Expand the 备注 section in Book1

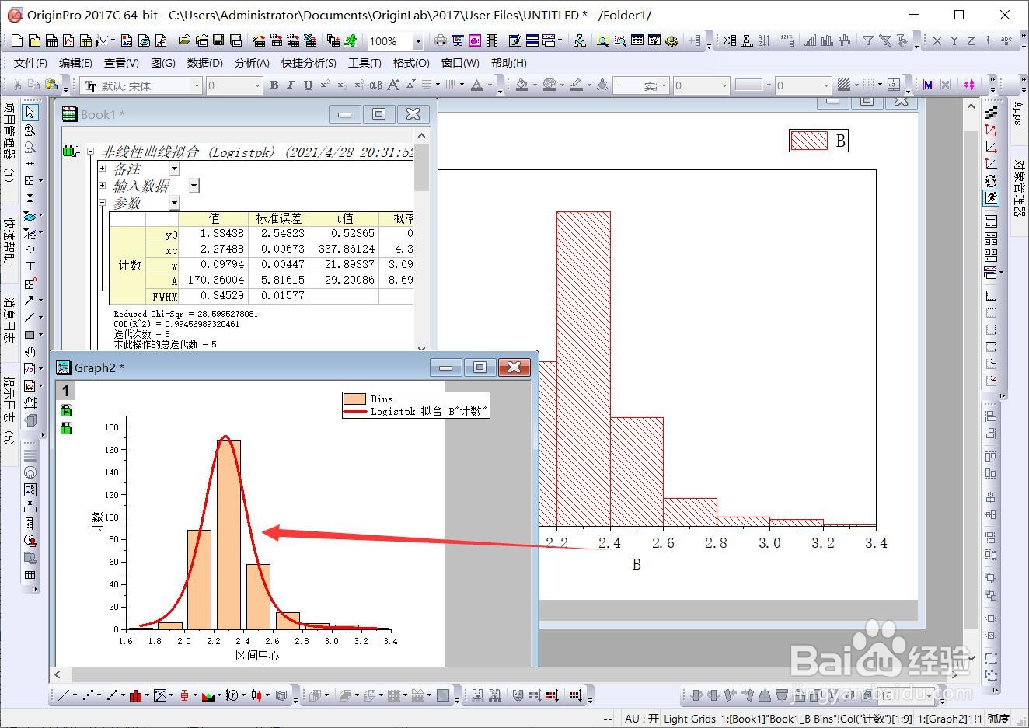pyautogui.click(x=102, y=169)
